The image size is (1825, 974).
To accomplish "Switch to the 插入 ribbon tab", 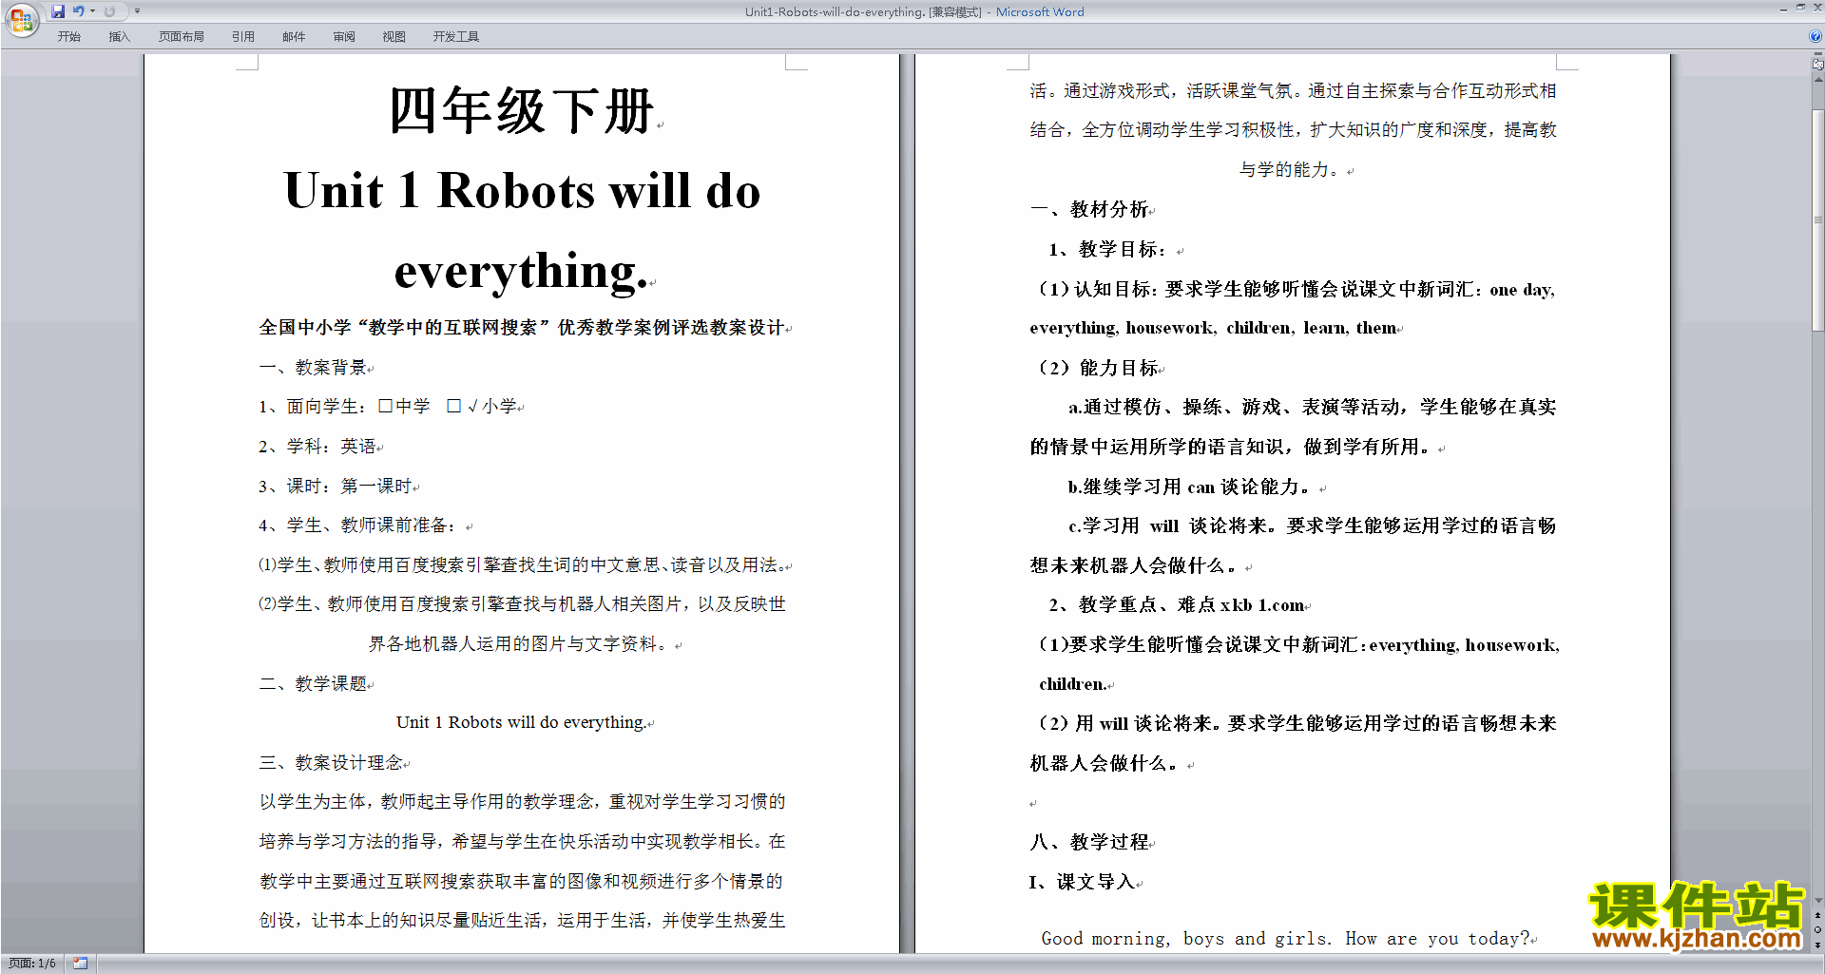I will [119, 37].
